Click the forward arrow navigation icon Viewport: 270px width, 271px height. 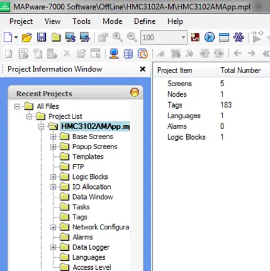[x=252, y=53]
